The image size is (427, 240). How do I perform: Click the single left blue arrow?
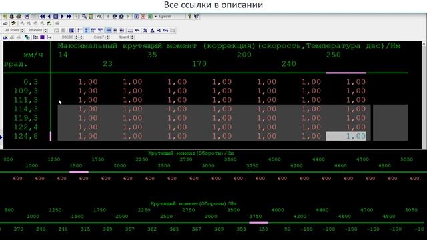(49, 16)
